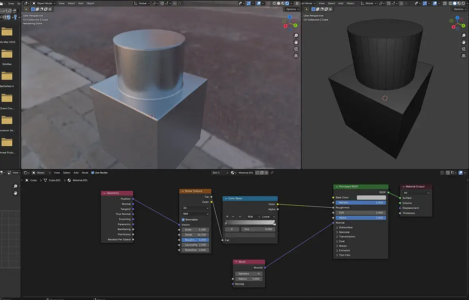469x300 pixels.
Task: Switch right viewport to orthographic grid view
Action: pyautogui.click(x=464, y=56)
